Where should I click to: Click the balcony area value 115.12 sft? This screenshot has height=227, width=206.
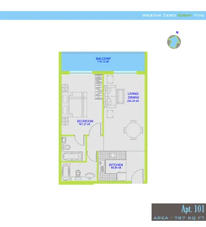[103, 61]
